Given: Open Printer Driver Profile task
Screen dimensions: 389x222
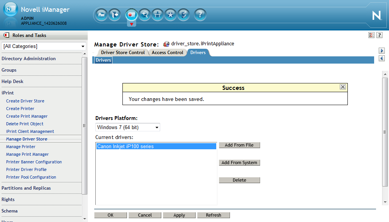Looking at the screenshot, I should [26, 170].
